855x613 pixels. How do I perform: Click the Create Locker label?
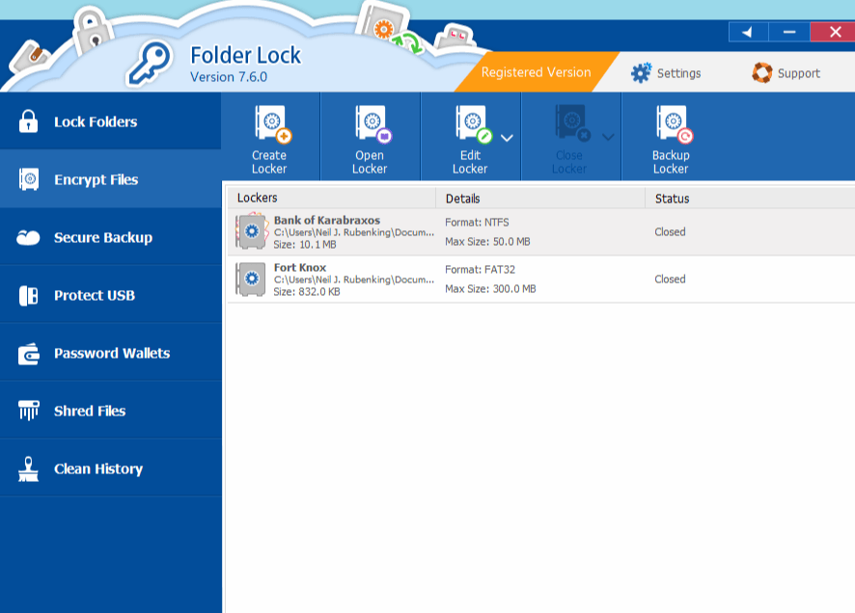point(269,162)
